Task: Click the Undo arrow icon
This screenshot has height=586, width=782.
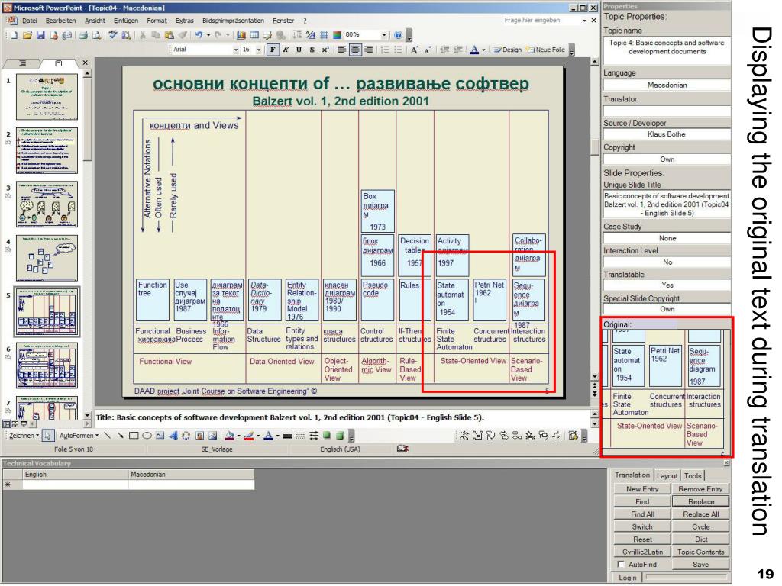Action: (199, 35)
